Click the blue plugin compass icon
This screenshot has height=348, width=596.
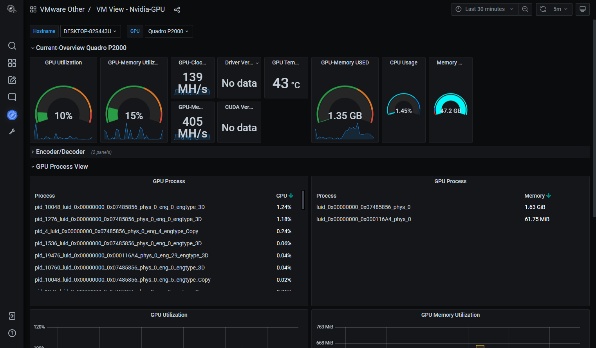(x=12, y=115)
